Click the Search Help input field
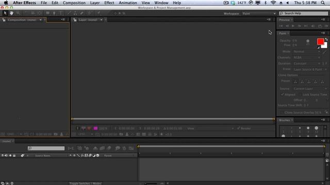Screen dimensions: 330x185 click(304, 13)
